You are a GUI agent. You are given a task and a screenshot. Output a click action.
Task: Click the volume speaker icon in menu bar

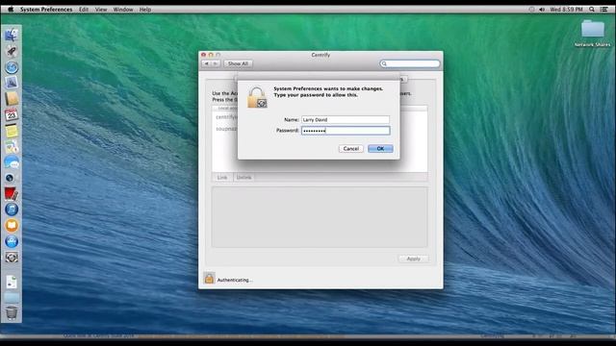pyautogui.click(x=542, y=9)
